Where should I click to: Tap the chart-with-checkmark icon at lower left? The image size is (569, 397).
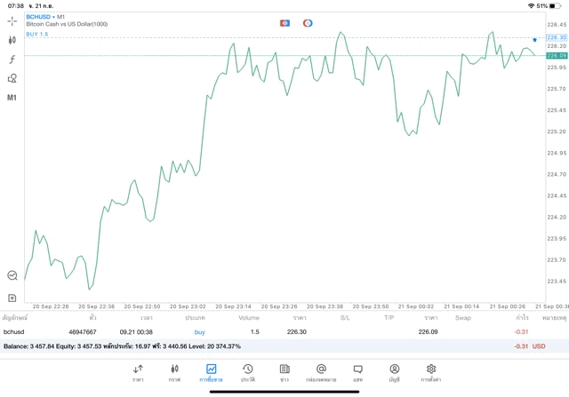[x=12, y=275]
